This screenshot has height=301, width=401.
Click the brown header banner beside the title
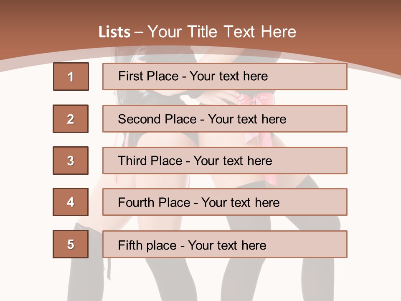[x=345, y=28]
